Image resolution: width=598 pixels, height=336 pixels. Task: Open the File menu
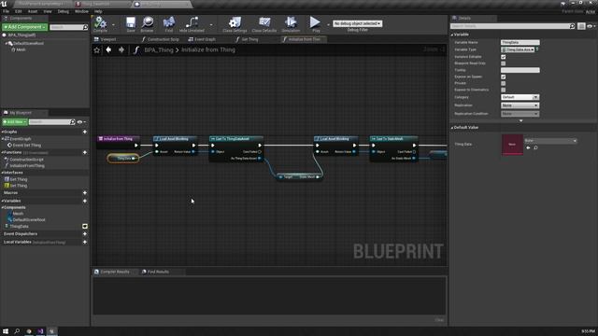pos(7,11)
